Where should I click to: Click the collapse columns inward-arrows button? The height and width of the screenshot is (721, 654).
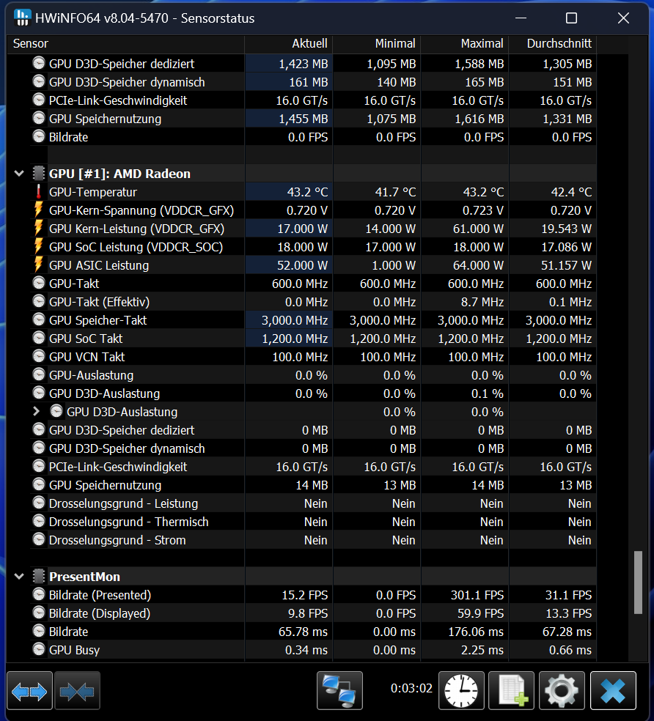point(77,691)
